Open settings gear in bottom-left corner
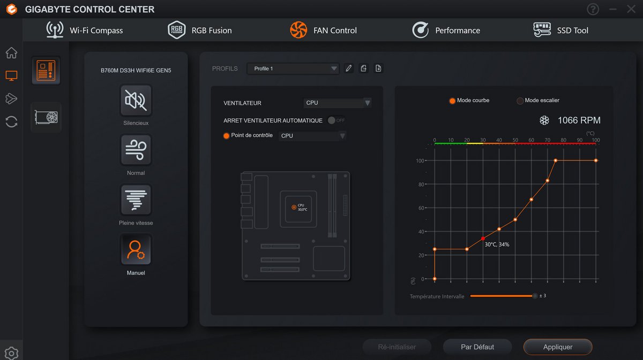643x360 pixels. 11,353
